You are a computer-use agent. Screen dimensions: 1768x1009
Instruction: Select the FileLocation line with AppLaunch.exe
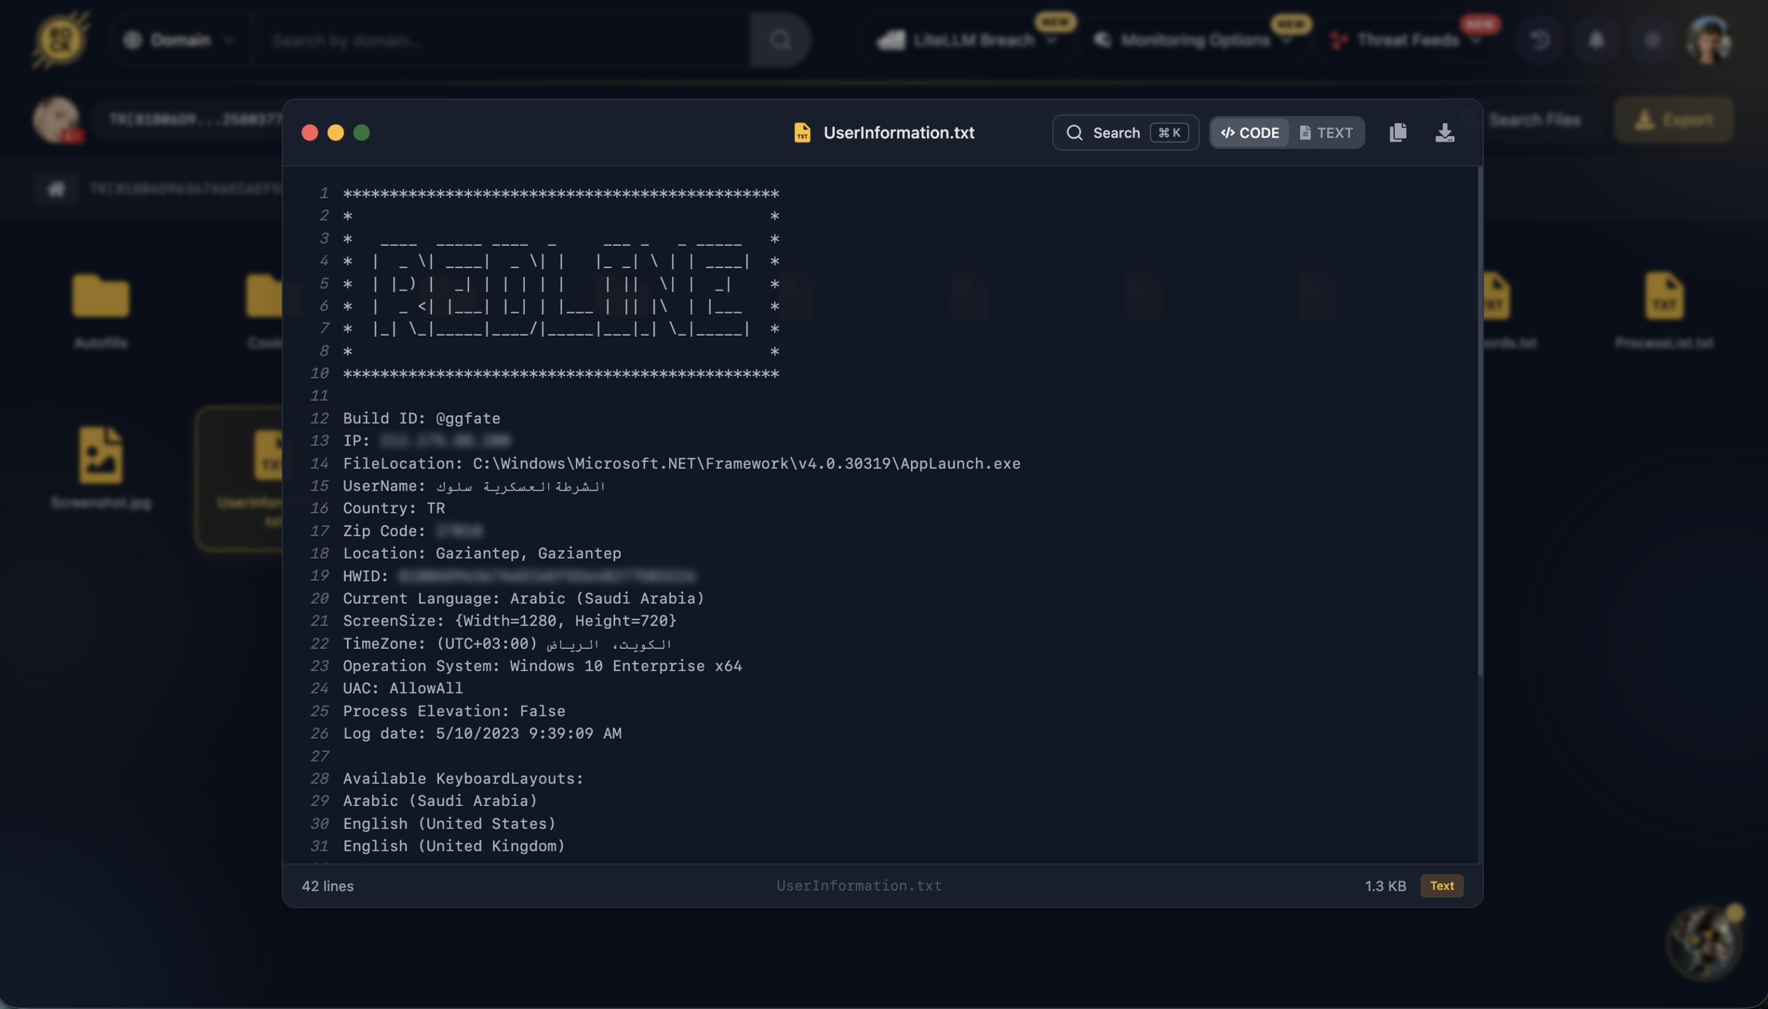(681, 464)
